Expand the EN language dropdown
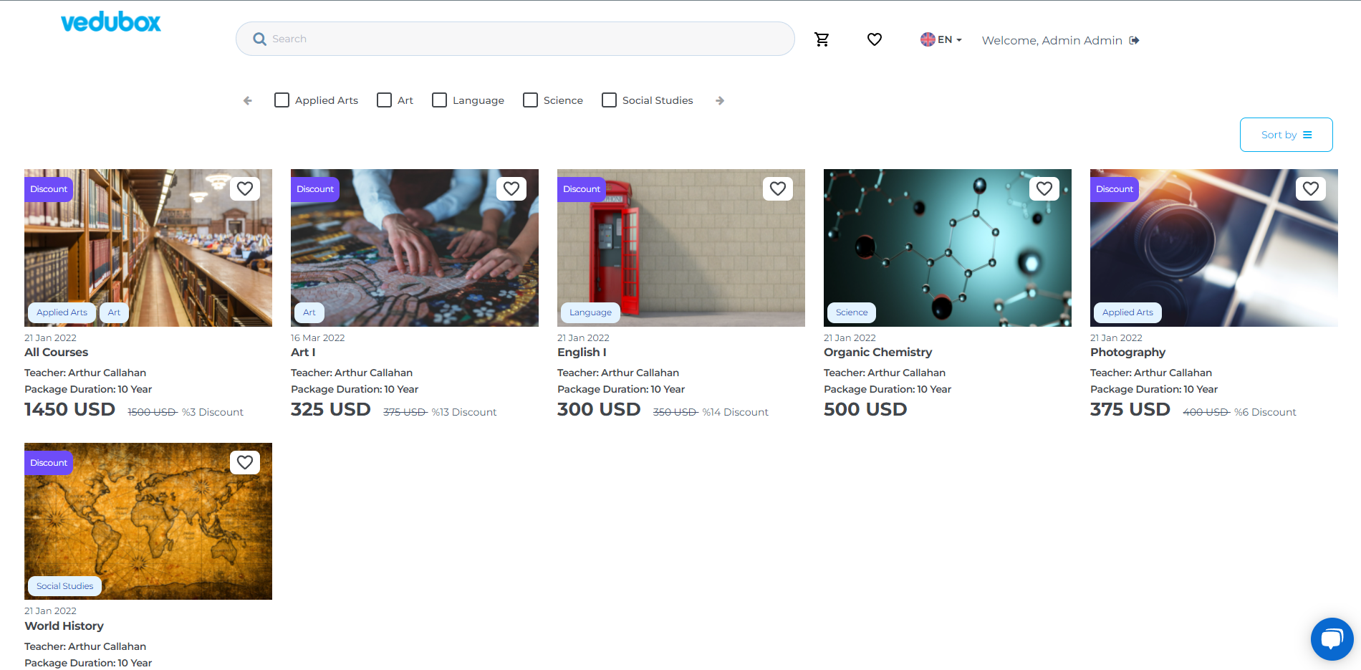Screen dimensions: 1361x670 click(x=941, y=39)
